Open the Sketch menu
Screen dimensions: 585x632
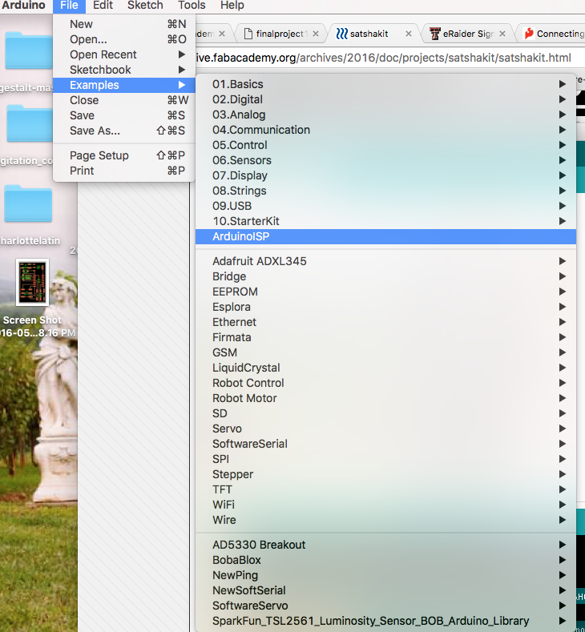coord(145,6)
